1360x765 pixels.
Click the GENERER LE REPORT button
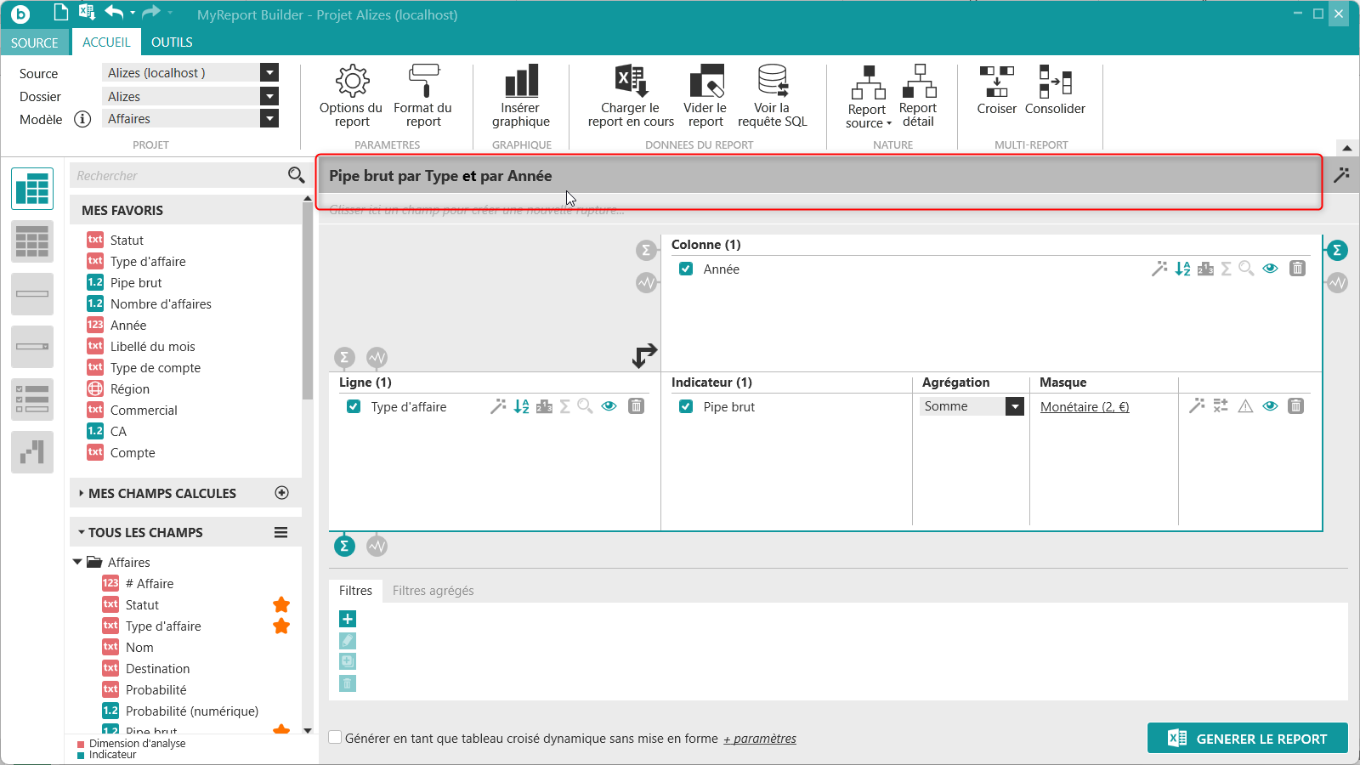click(x=1247, y=739)
